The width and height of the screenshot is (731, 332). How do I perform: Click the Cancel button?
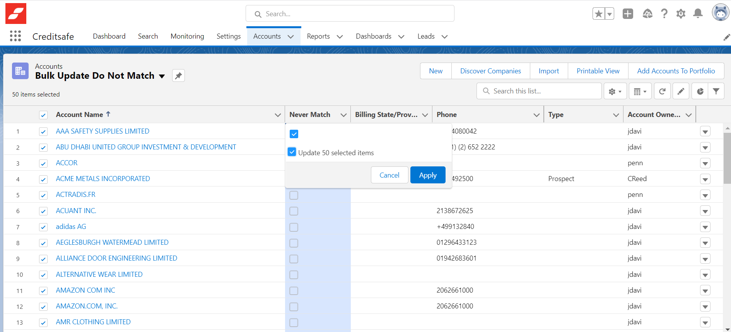pos(389,175)
